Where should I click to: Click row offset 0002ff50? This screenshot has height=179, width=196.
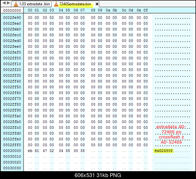click(12, 87)
